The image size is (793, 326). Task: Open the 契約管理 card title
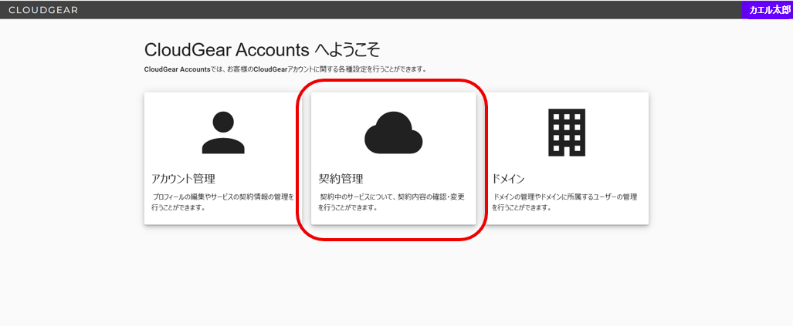[341, 179]
